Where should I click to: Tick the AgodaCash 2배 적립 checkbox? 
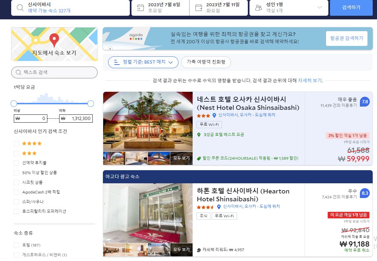[x=16, y=192]
